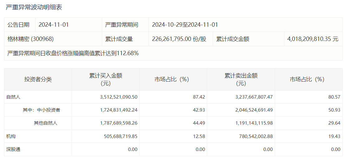The image size is (347, 160).
Task: Click the 机构 buy amount 505,688,719.85
Action: pyautogui.click(x=119, y=136)
